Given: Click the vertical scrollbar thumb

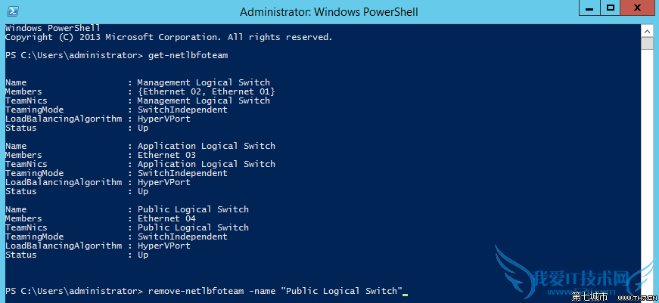Looking at the screenshot, I should point(647,42).
